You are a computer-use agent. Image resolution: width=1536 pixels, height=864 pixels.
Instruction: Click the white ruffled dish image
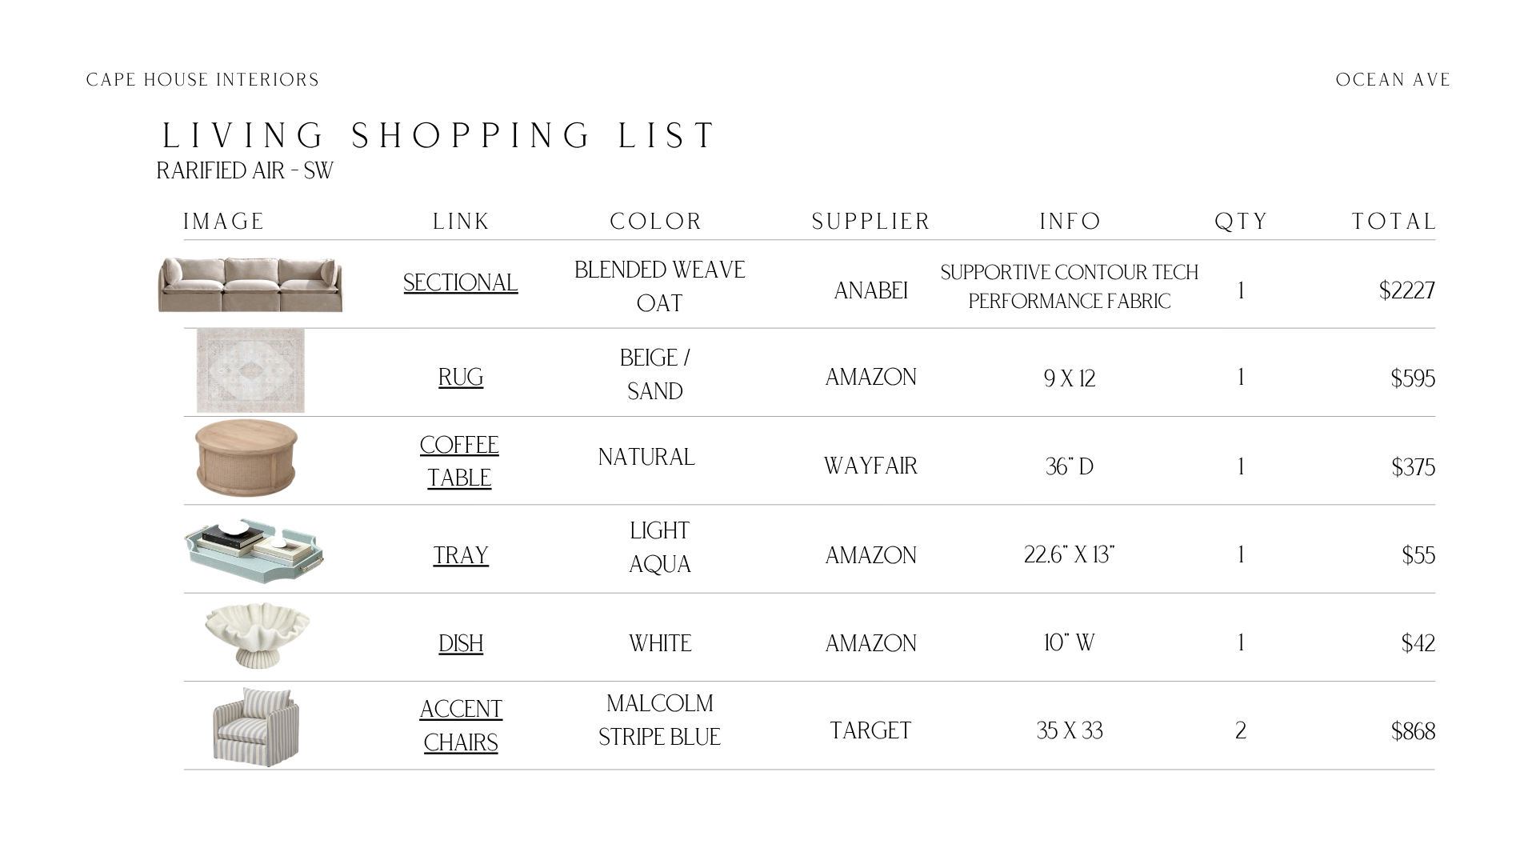pos(257,635)
